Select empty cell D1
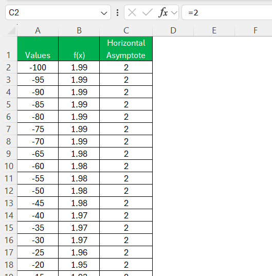 (x=173, y=49)
